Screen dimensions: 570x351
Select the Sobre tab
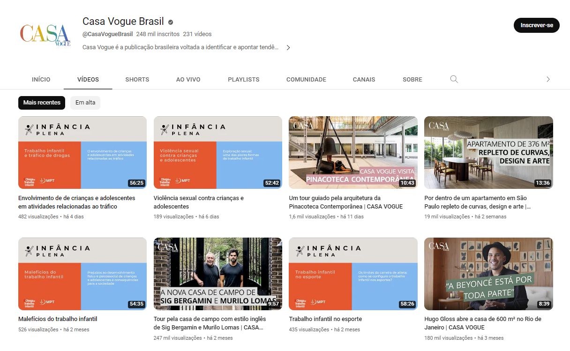(412, 80)
